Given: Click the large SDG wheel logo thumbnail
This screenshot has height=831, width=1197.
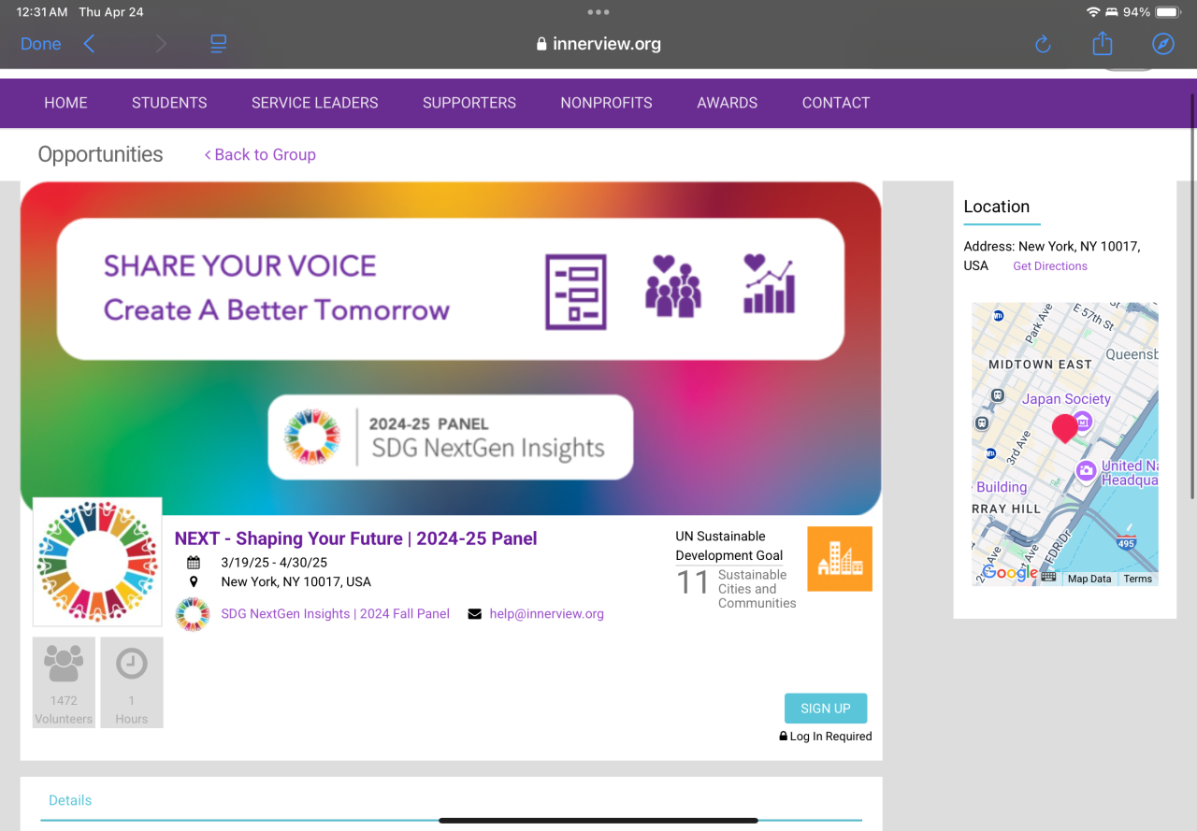Looking at the screenshot, I should click(97, 562).
